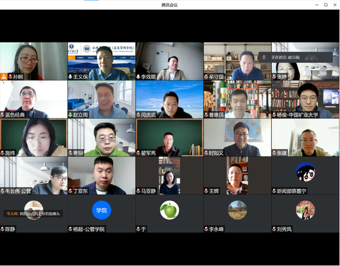
Task: Select 李永峰's landscape avatar
Action: coord(237,210)
